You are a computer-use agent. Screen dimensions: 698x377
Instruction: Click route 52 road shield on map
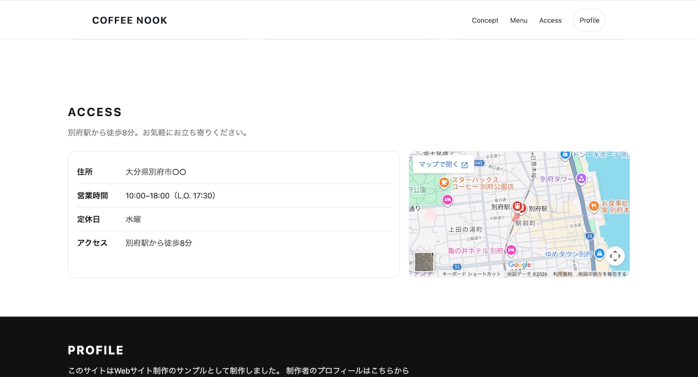457,267
